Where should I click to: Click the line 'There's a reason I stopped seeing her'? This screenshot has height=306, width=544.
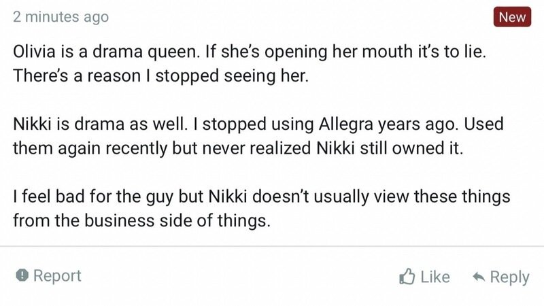160,75
